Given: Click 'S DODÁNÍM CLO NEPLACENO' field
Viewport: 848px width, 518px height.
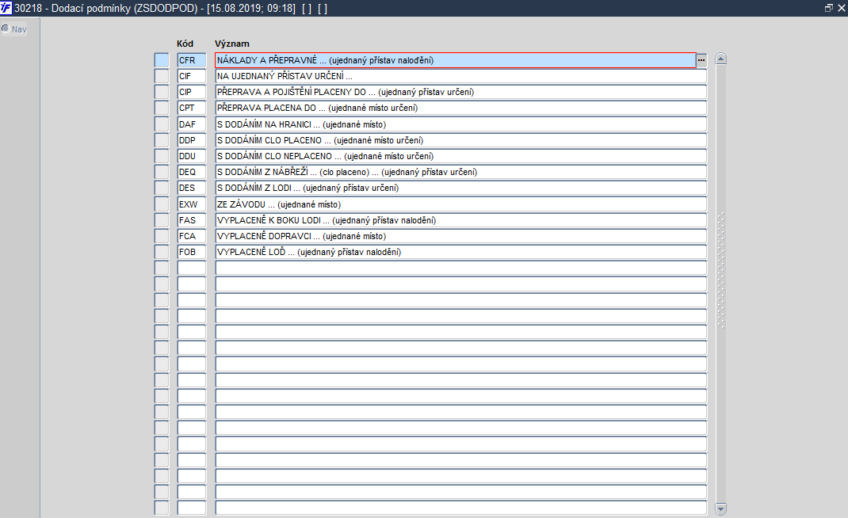Looking at the screenshot, I should 460,156.
